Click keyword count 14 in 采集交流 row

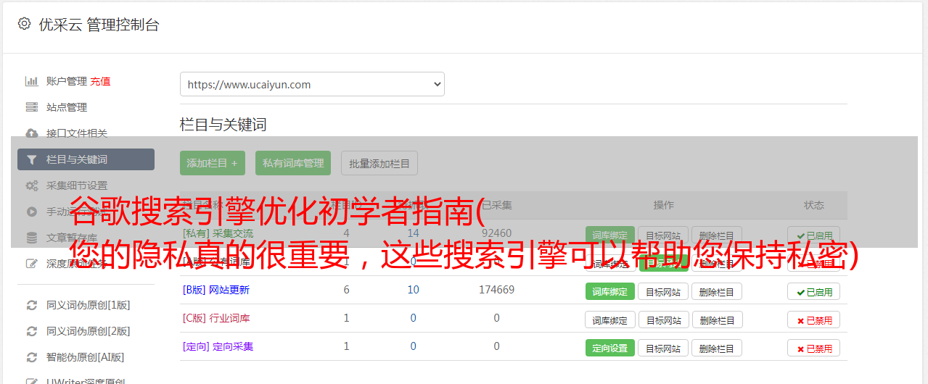413,233
